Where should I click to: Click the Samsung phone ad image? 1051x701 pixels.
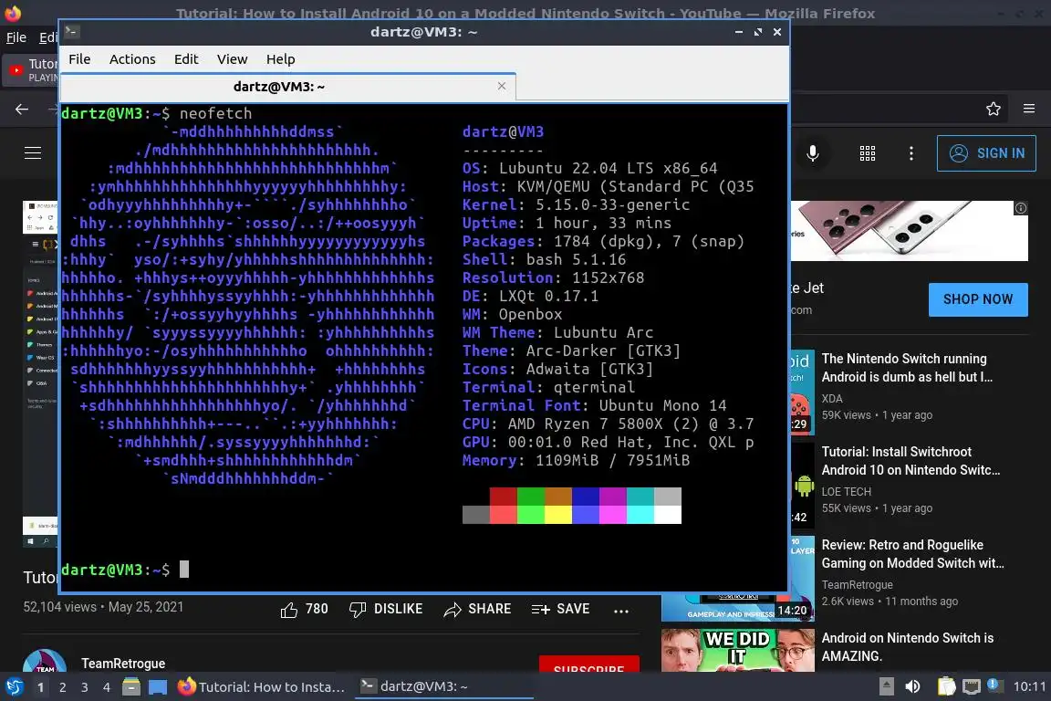[x=909, y=231]
